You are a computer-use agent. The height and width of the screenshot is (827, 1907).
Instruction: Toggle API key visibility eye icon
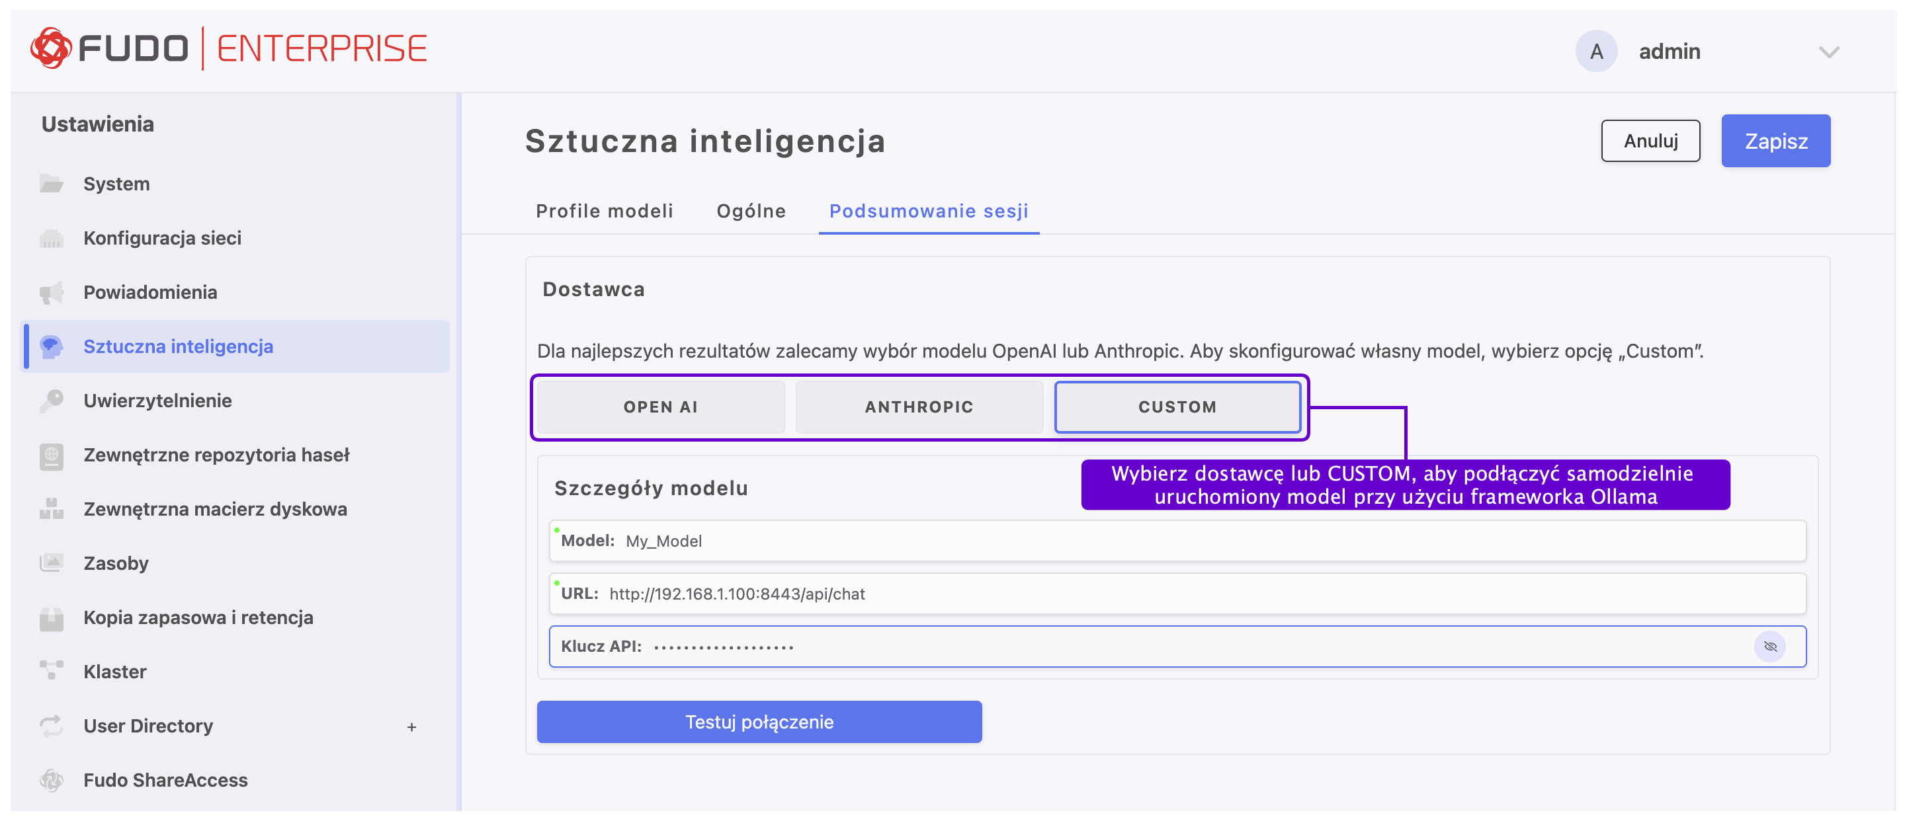point(1770,647)
